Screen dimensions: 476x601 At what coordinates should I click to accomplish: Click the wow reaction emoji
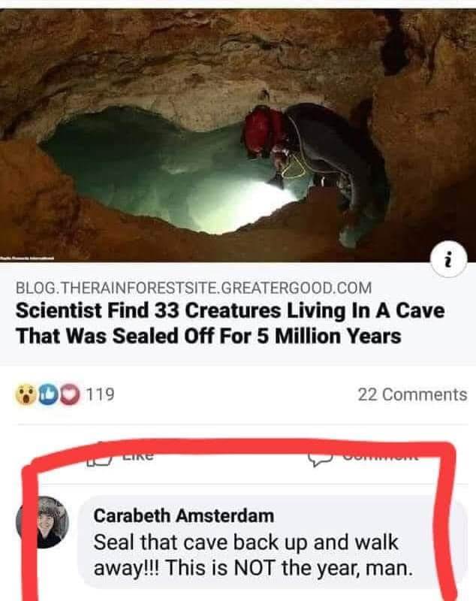click(26, 395)
